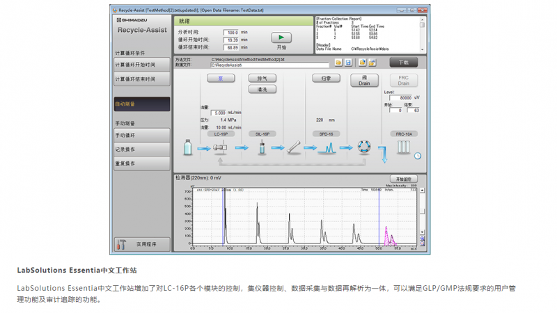The height and width of the screenshot is (313, 557).
Task: Click the 排气 purge button
Action: click(262, 78)
